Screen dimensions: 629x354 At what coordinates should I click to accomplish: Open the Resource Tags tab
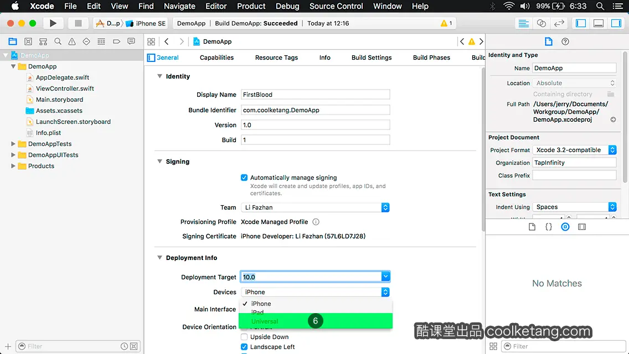pyautogui.click(x=276, y=58)
